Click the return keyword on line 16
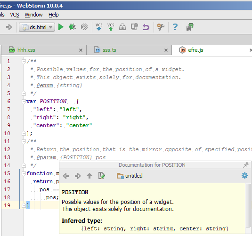The image size is (252, 236). [x=43, y=181]
